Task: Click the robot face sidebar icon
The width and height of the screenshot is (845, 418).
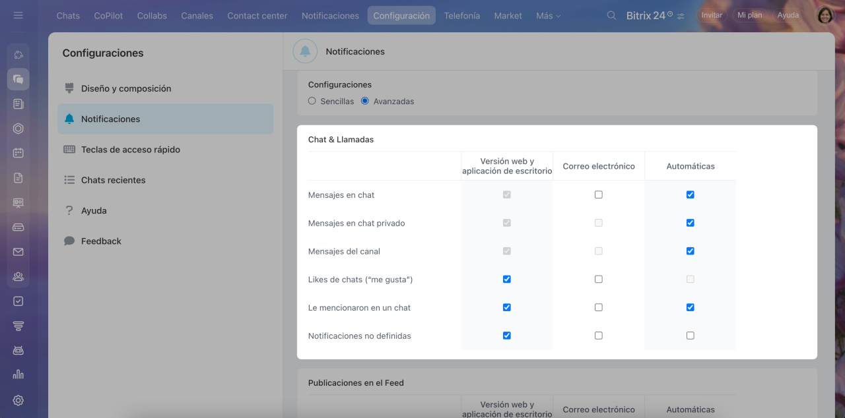Action: pos(18,350)
